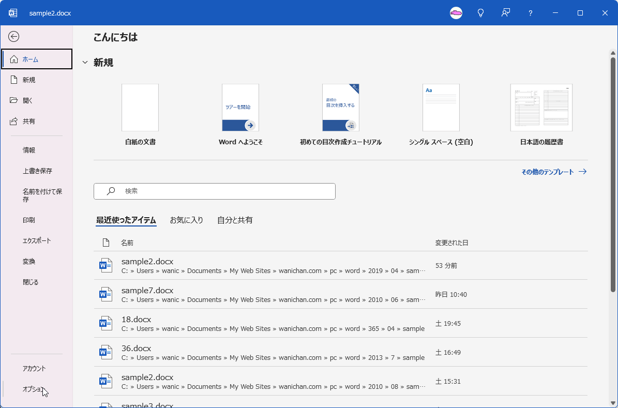Click 上書き保存 in the sidebar
618x408 pixels.
(x=37, y=171)
